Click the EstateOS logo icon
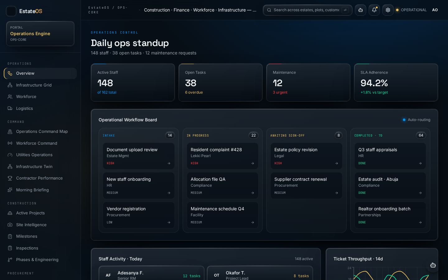The height and width of the screenshot is (280, 448). tap(11, 11)
